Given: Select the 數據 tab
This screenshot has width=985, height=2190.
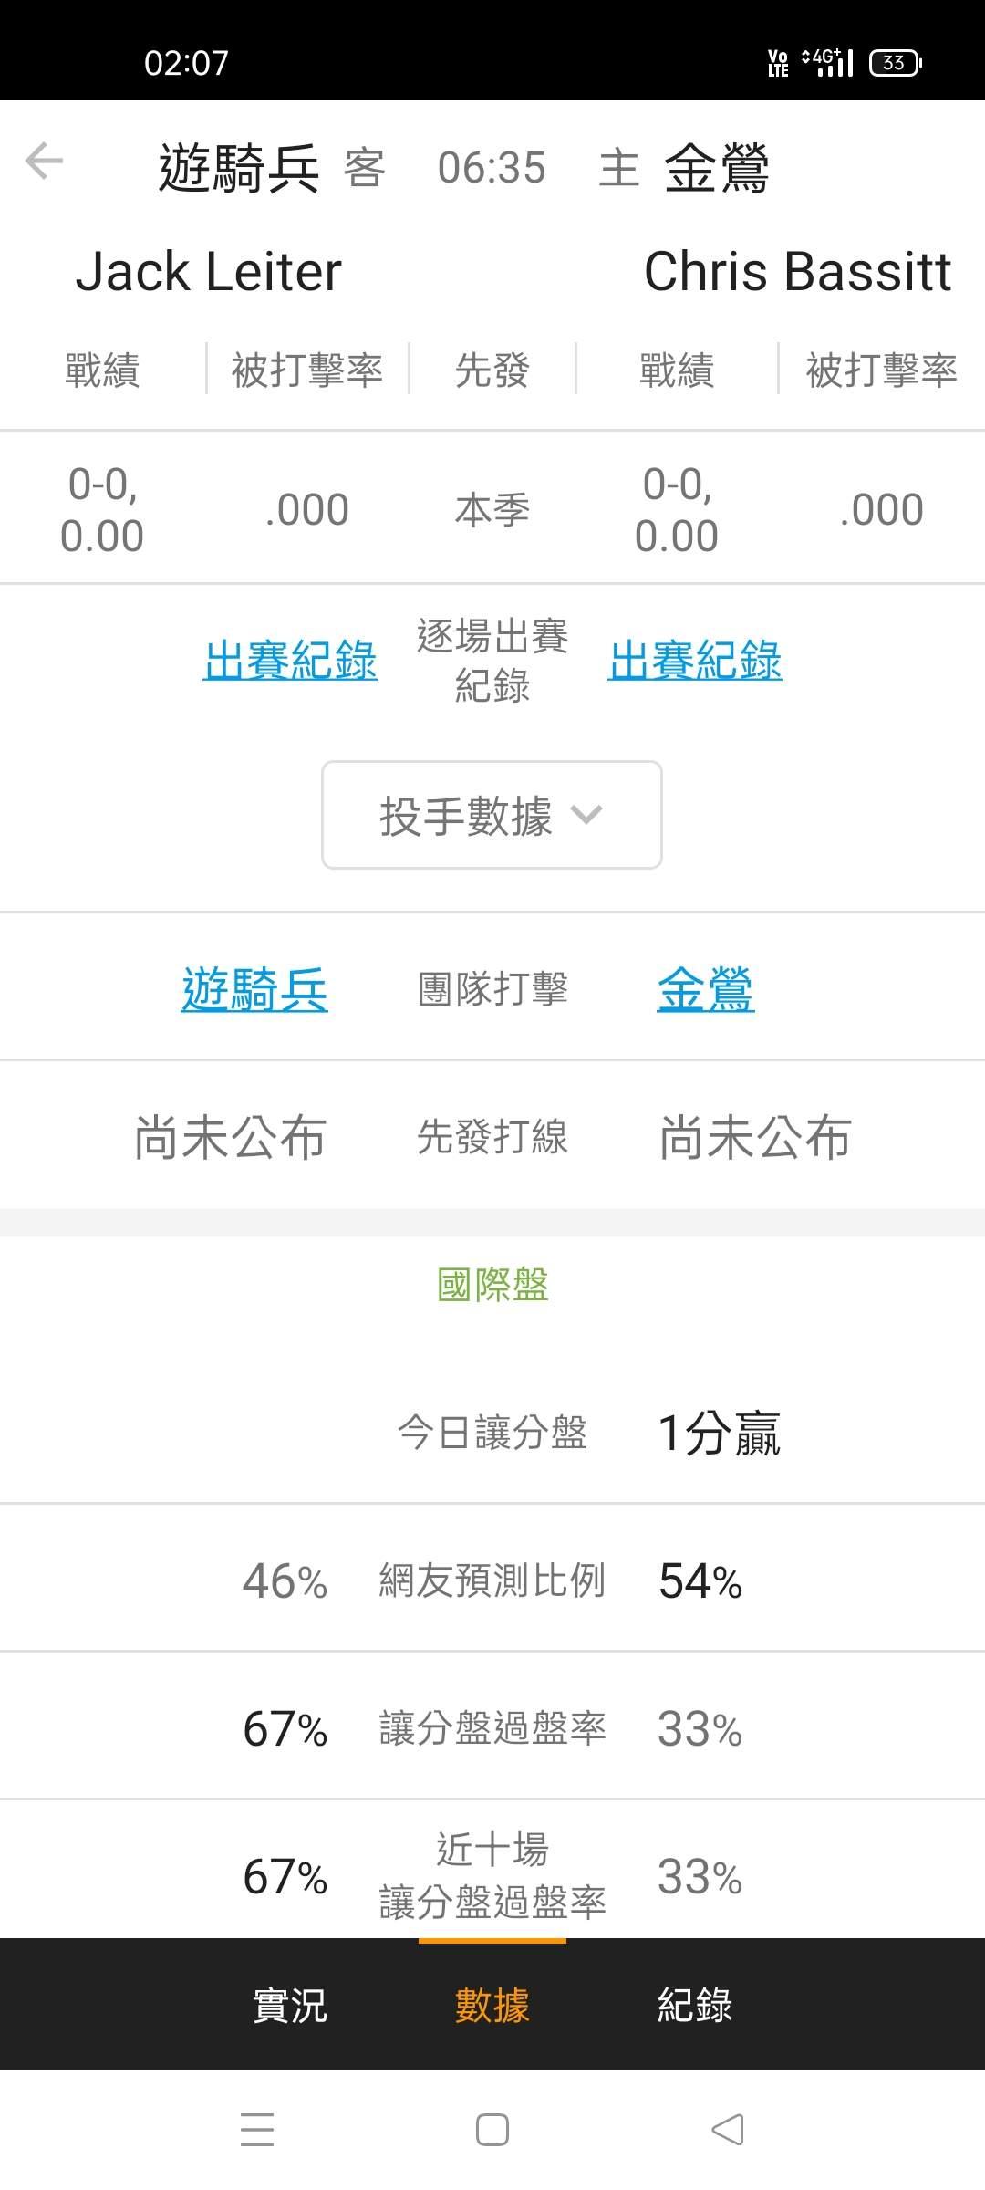Looking at the screenshot, I should [x=493, y=2005].
